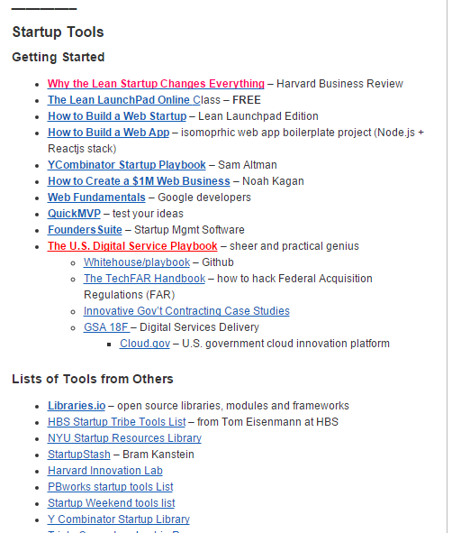Open the Harvard Innovation Lab link

105,471
